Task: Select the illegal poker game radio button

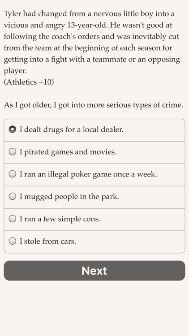Action: tap(13, 174)
